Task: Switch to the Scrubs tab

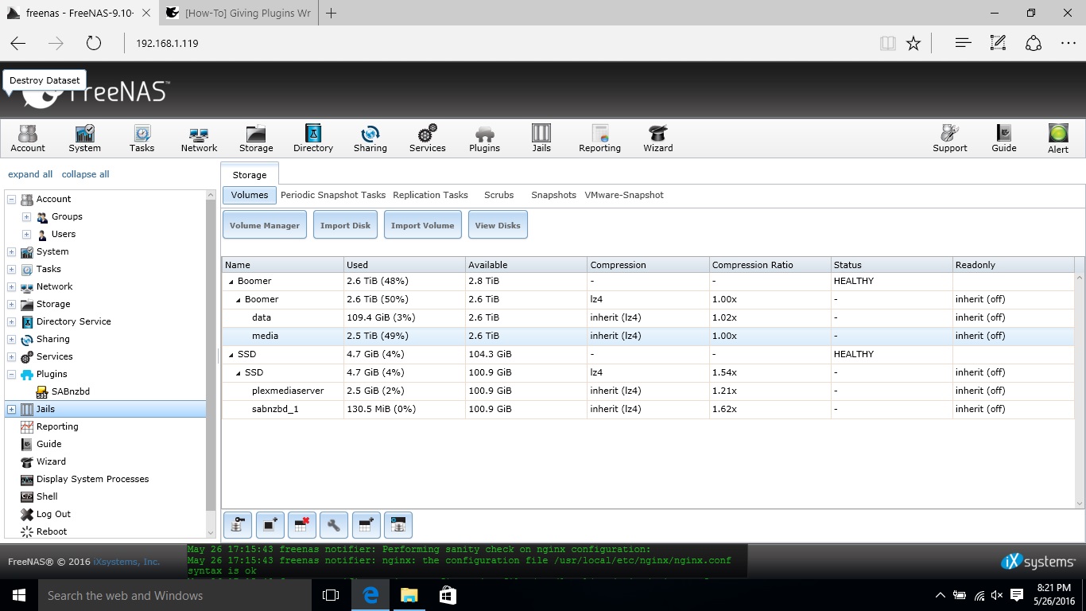Action: point(498,195)
